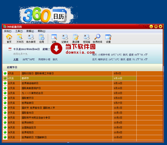Viewport: 167px width, 145px height.
Task: Open the 帮助(H) menu
Action: 41,31
